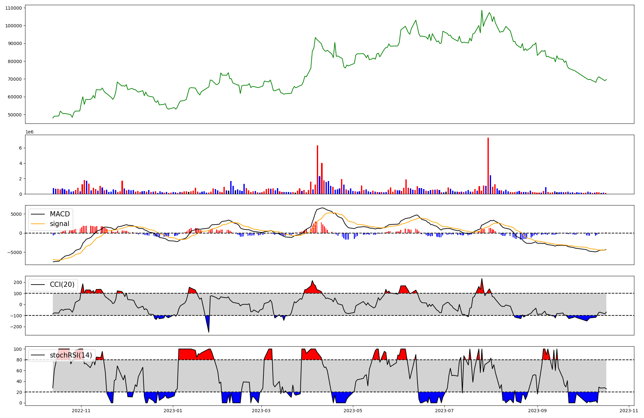Viewport: 644px width, 418px height.
Task: Click the stochRSI(14) legend entry
Action: (x=71, y=355)
